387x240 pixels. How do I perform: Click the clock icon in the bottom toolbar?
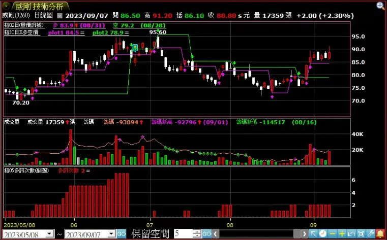pos(322,233)
